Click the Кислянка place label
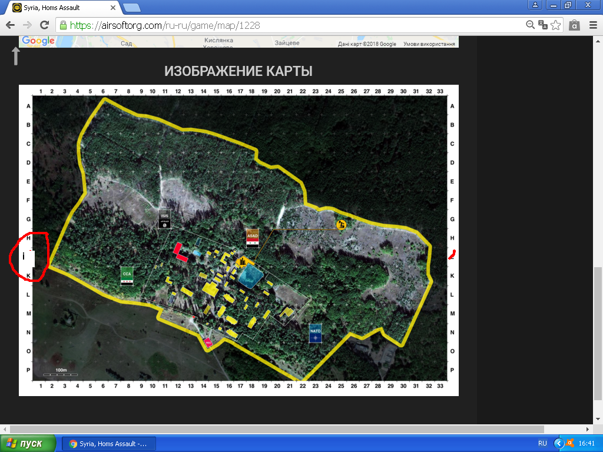Image resolution: width=603 pixels, height=452 pixels. coord(218,40)
